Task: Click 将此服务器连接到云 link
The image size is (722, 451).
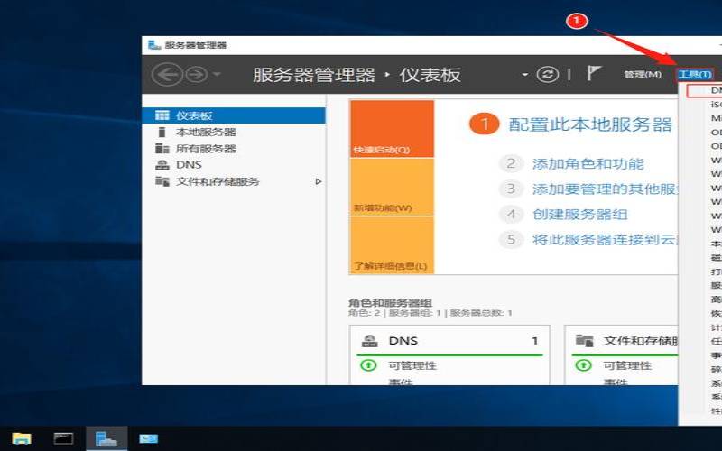Action: tap(605, 240)
